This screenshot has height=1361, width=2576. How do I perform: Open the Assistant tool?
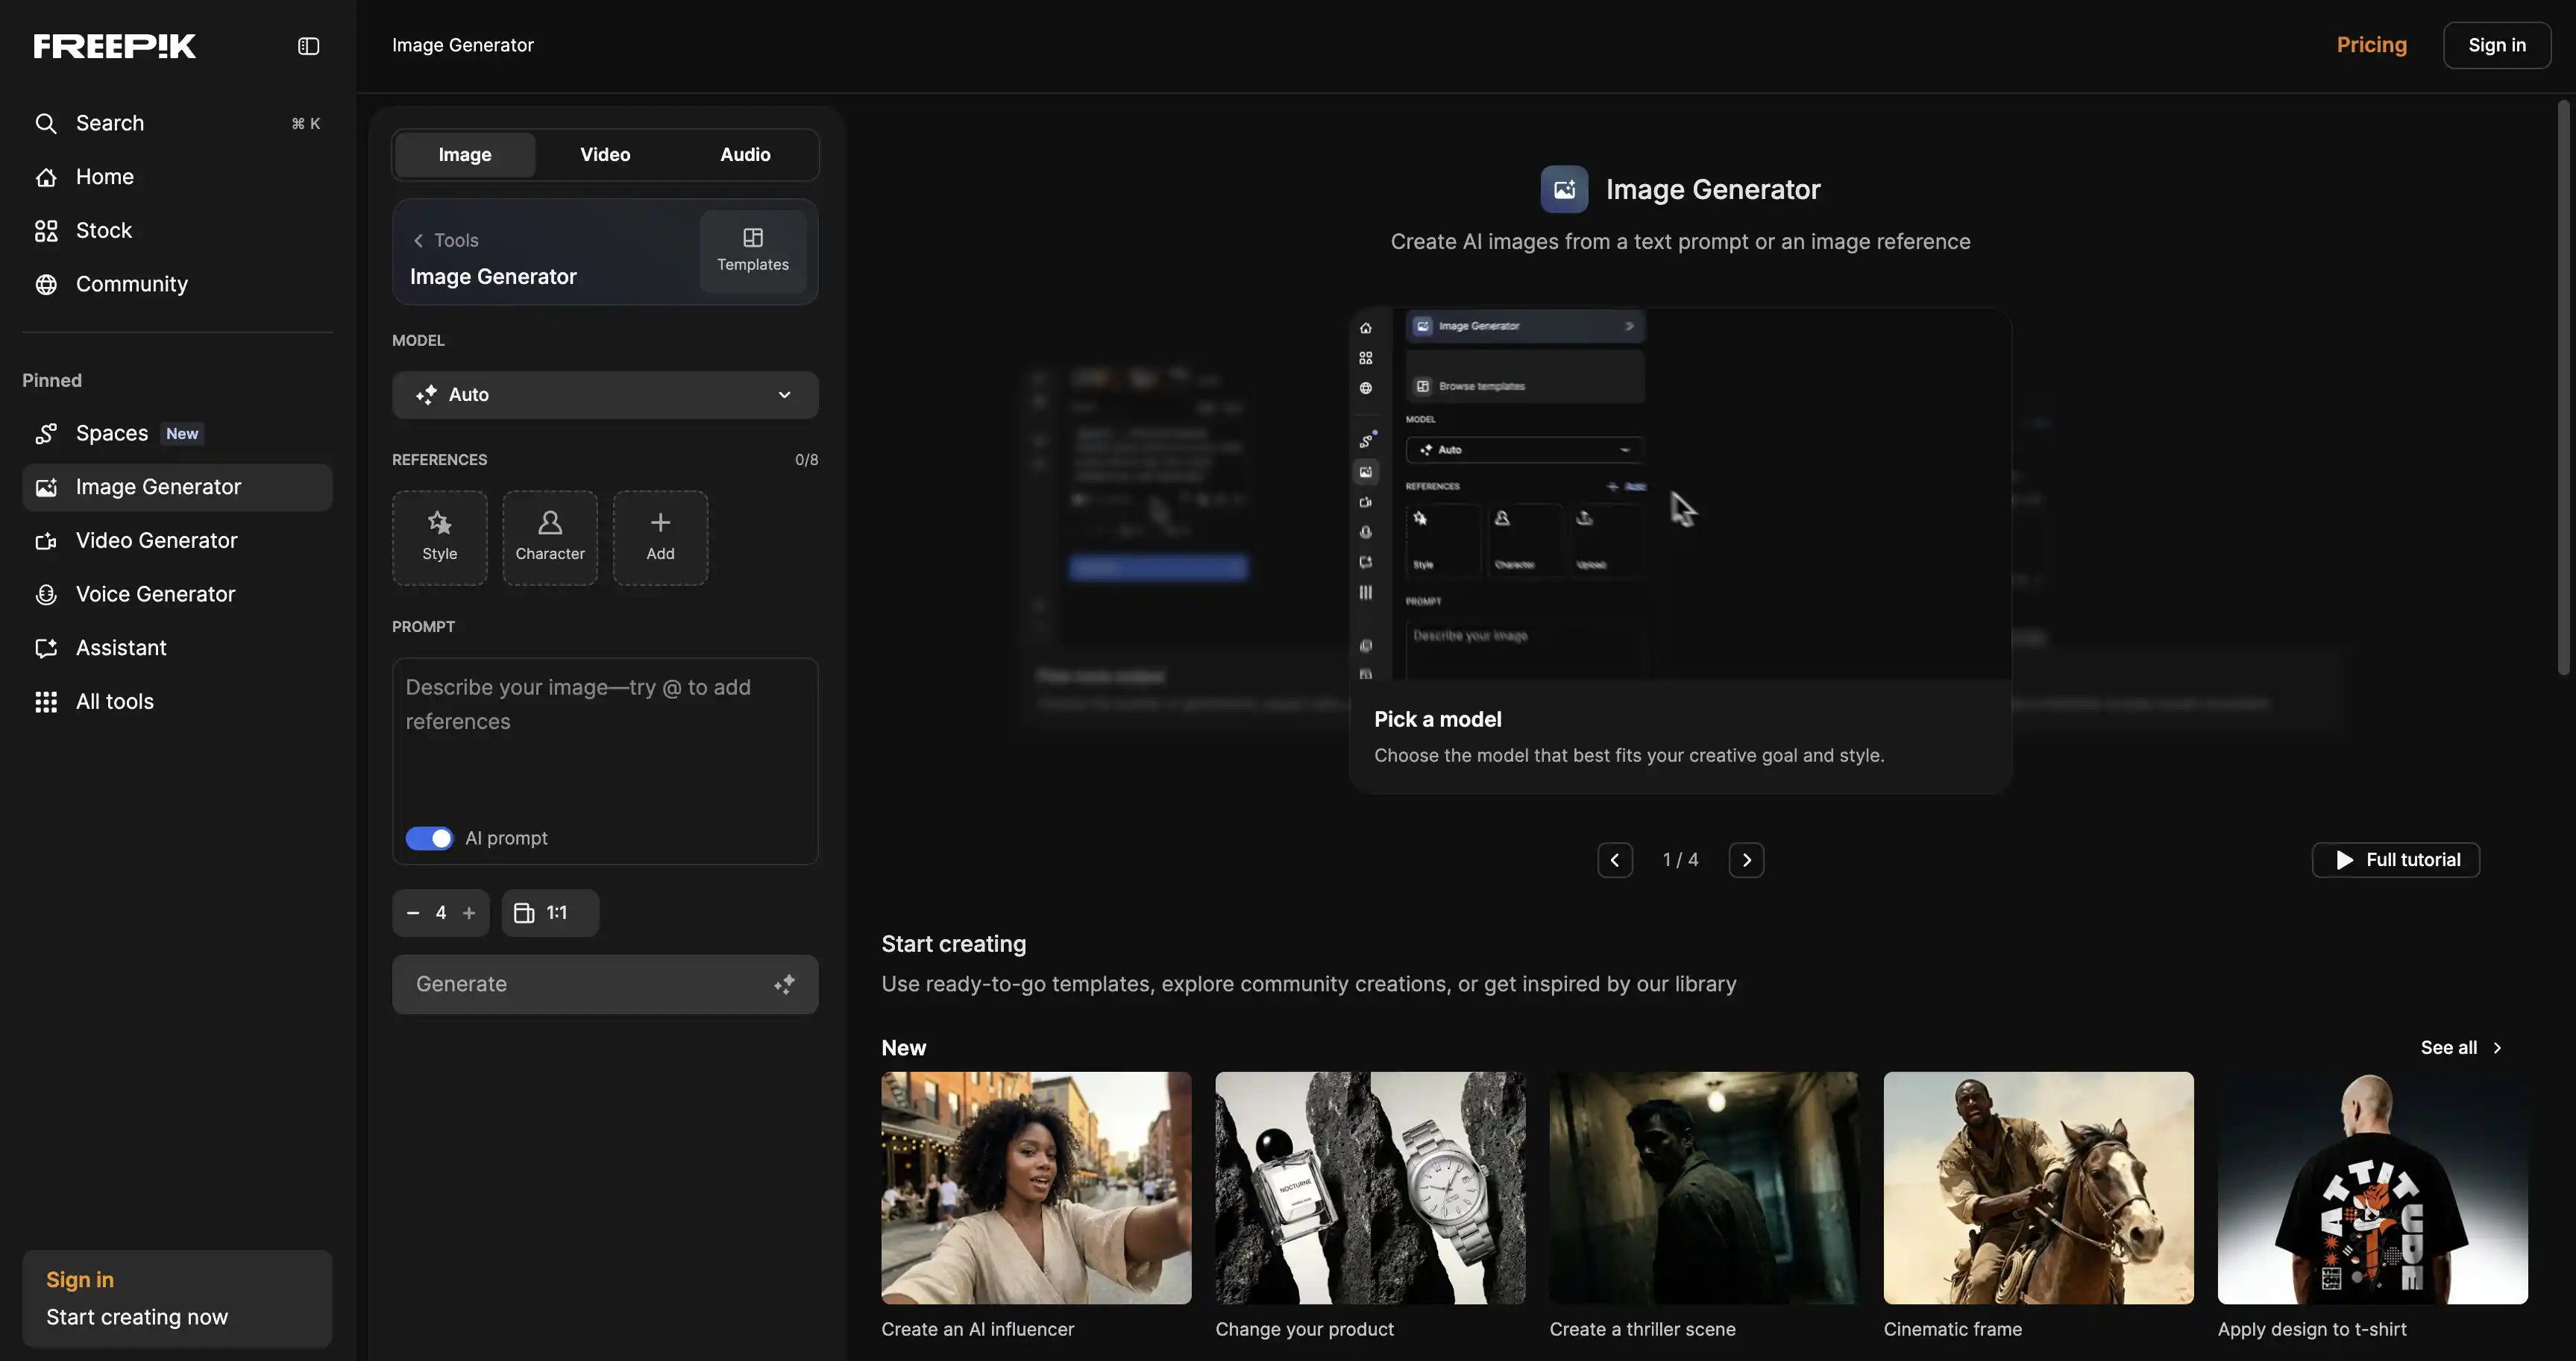point(121,648)
